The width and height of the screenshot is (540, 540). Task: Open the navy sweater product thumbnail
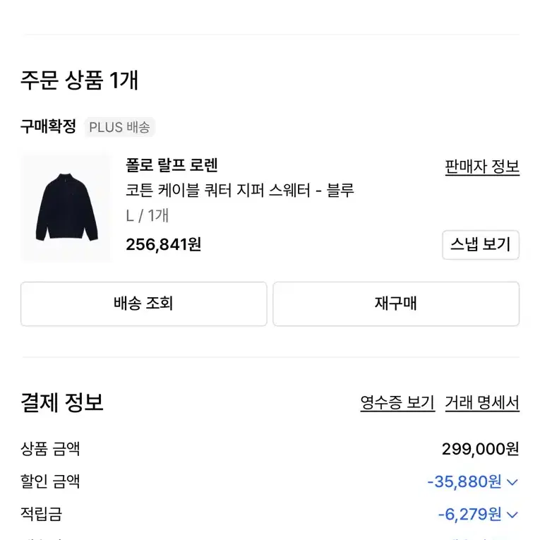click(x=66, y=208)
